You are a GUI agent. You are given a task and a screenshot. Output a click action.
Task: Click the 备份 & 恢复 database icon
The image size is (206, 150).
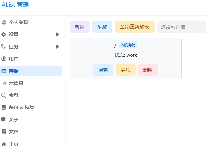coord(4,107)
